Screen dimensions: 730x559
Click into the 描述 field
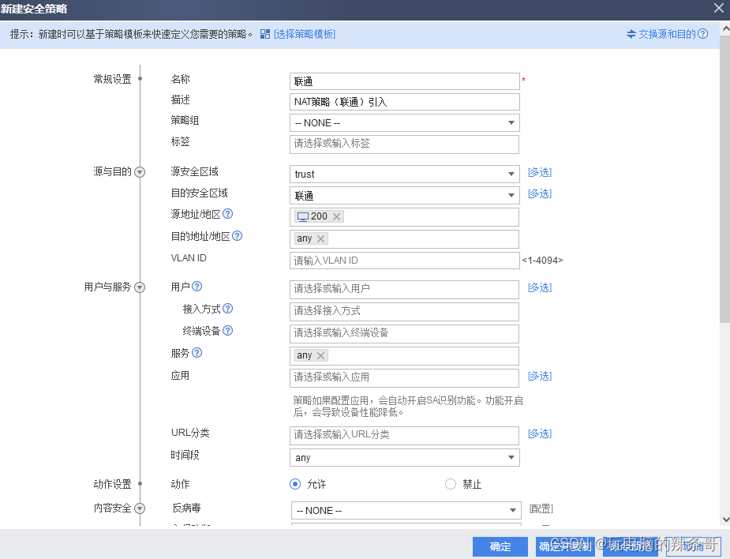405,102
